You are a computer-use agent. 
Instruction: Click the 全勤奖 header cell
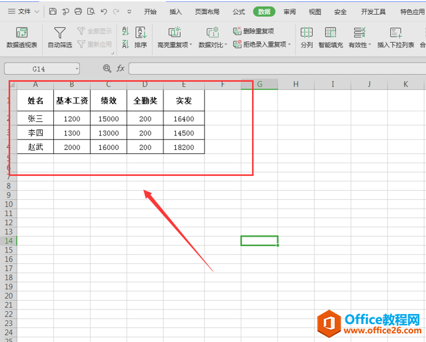[x=145, y=101]
